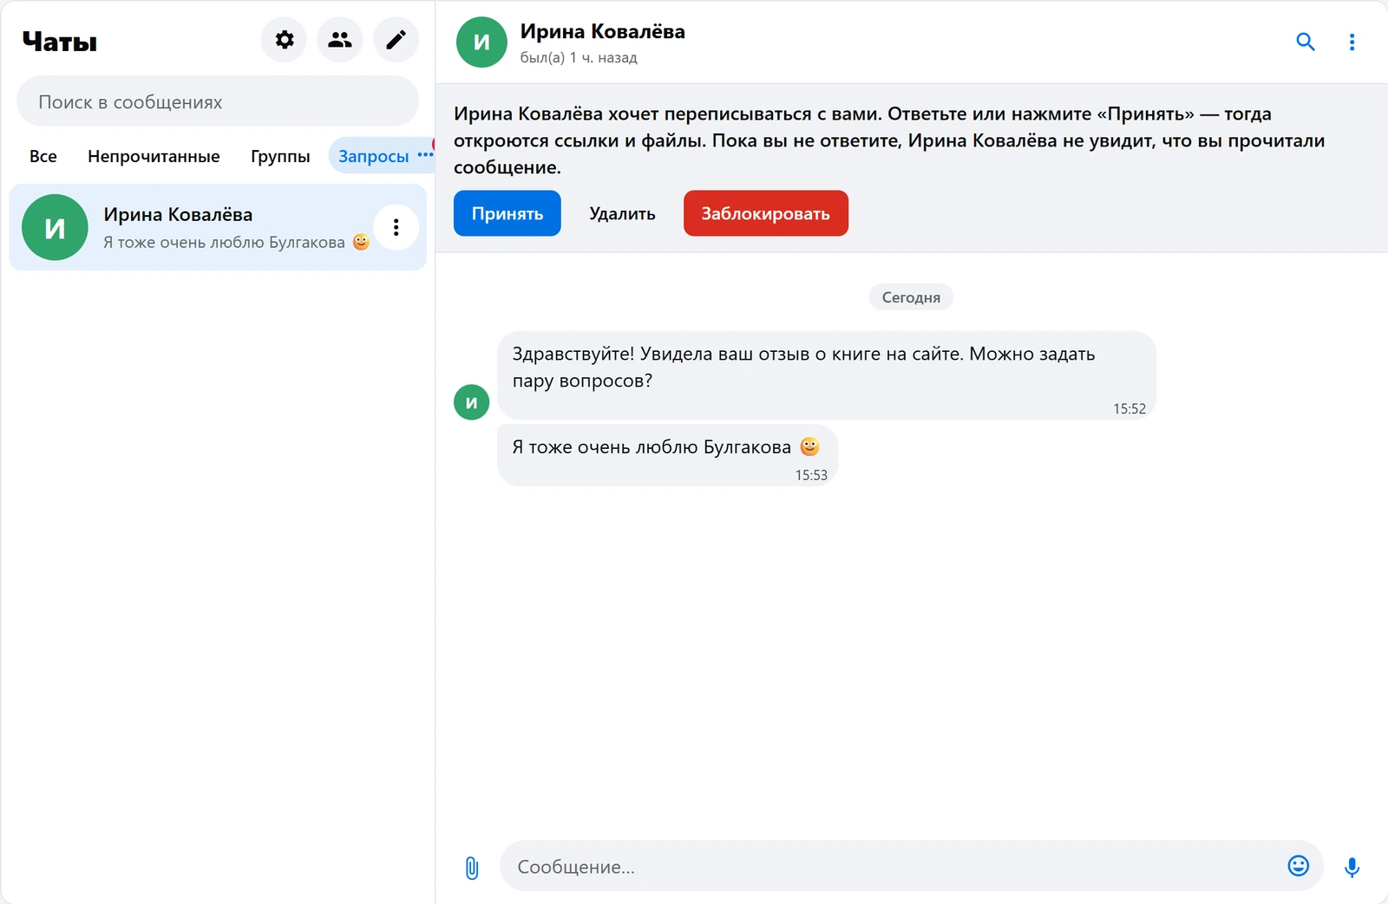Image resolution: width=1388 pixels, height=904 pixels.
Task: Switch to the Группы tab
Action: 280,156
